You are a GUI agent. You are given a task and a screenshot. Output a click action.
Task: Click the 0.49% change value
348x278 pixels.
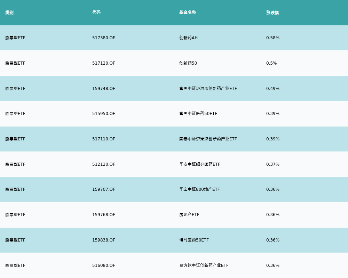[x=273, y=89]
